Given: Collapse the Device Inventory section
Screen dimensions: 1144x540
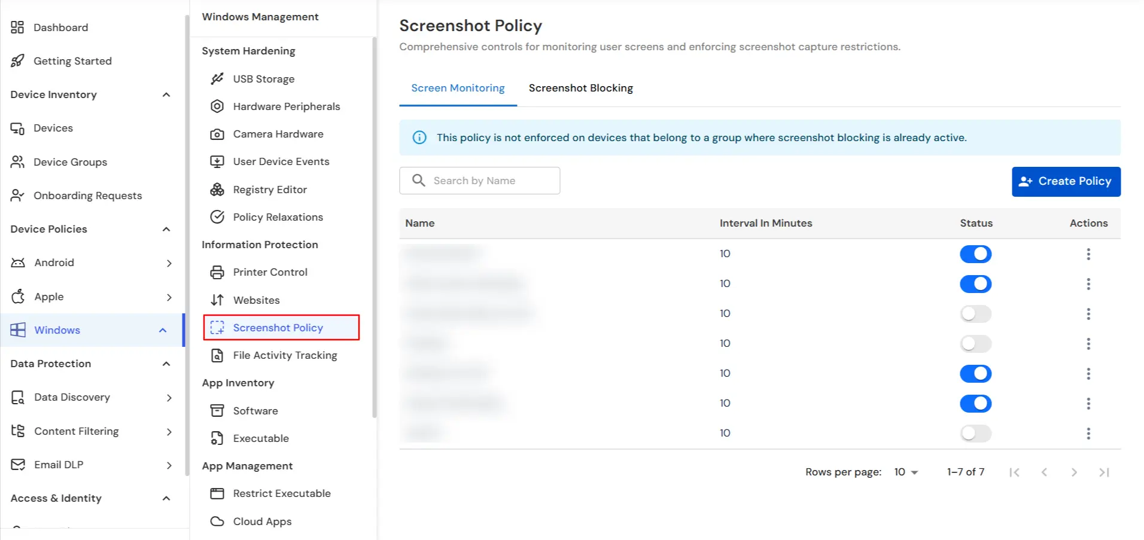Looking at the screenshot, I should 166,94.
